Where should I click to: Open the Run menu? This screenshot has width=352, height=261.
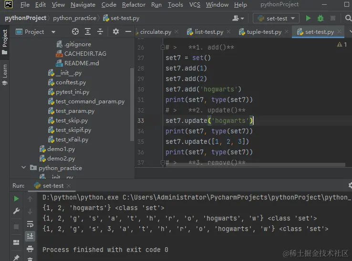pyautogui.click(x=156, y=4)
